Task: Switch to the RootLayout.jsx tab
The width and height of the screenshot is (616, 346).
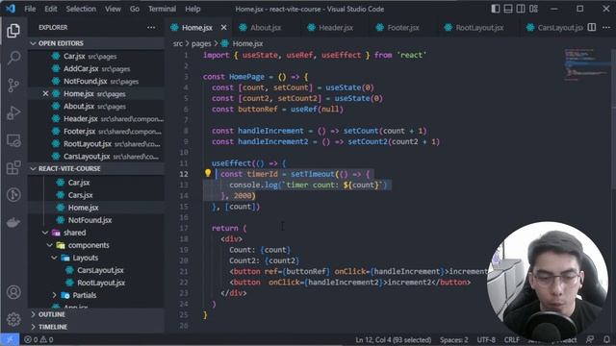Action: click(x=479, y=28)
